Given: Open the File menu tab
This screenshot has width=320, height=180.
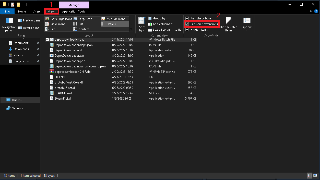Looking at the screenshot, I should click(x=7, y=11).
